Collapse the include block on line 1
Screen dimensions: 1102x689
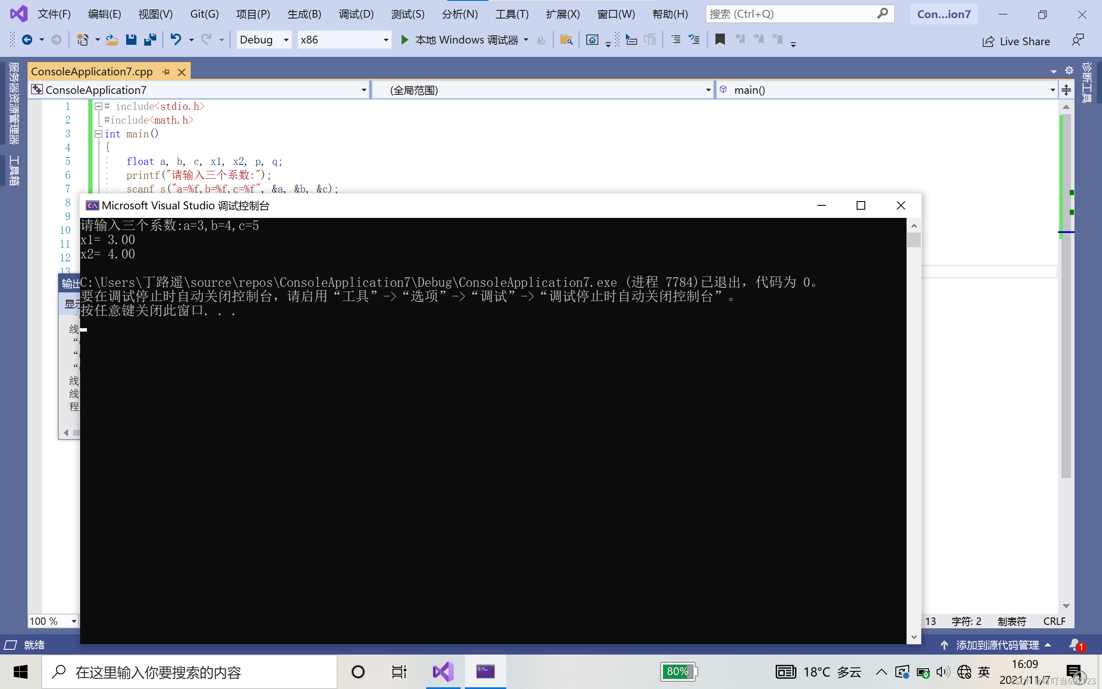[98, 106]
